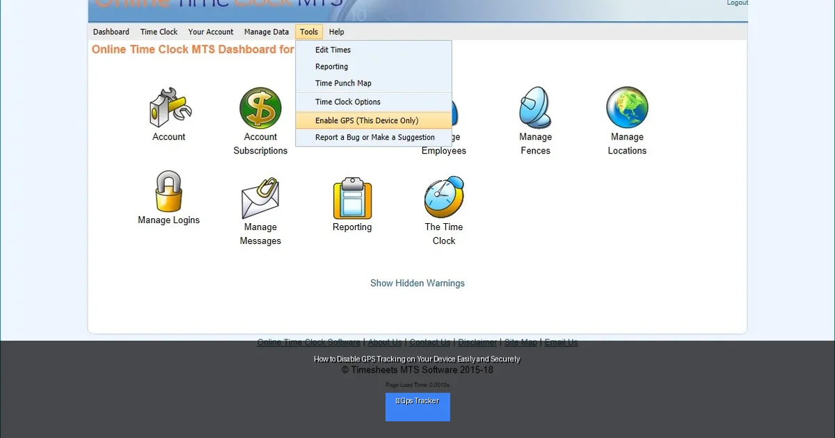This screenshot has height=438, width=835.
Task: Switch to the Manage Data menu
Action: [x=267, y=31]
